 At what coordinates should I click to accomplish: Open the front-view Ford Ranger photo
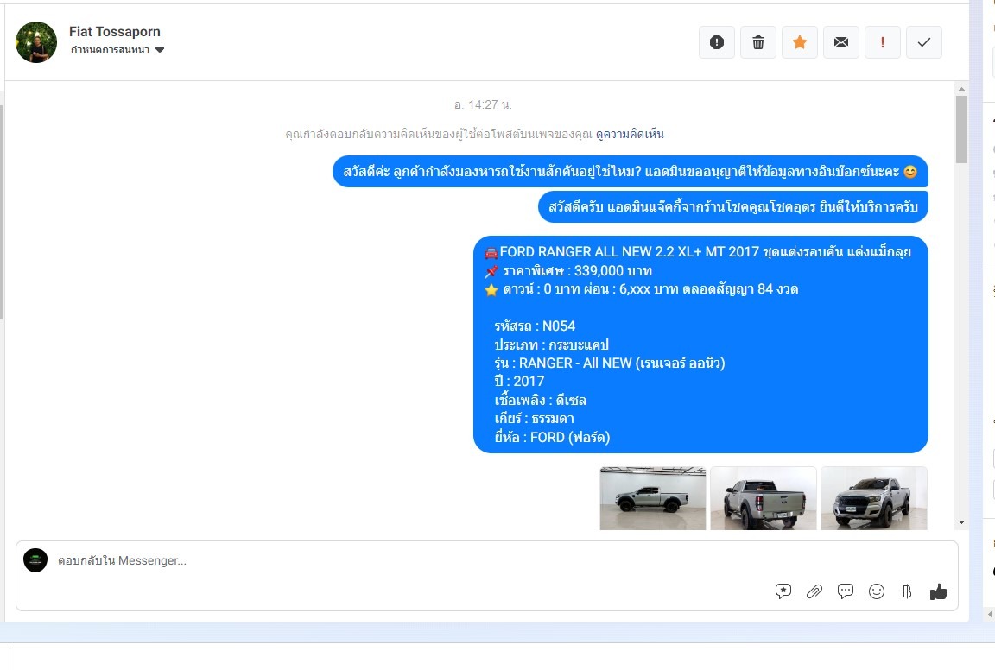click(874, 498)
